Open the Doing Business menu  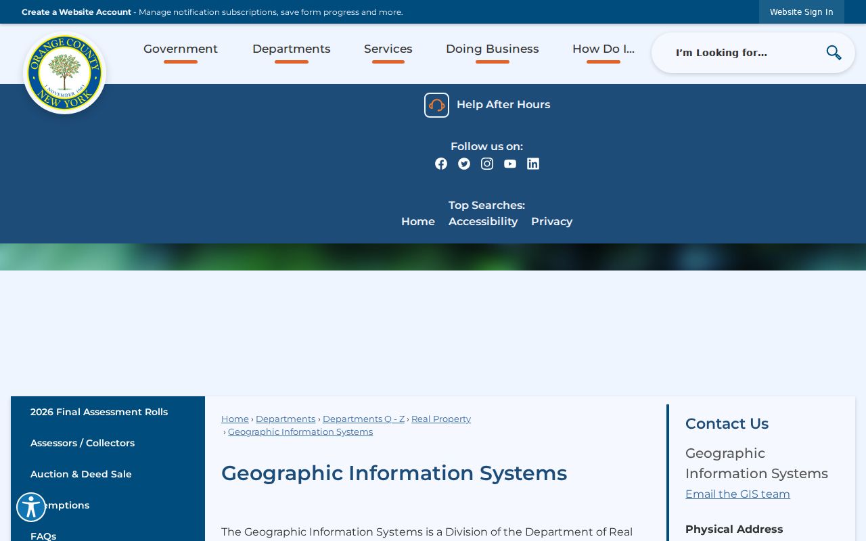point(493,49)
